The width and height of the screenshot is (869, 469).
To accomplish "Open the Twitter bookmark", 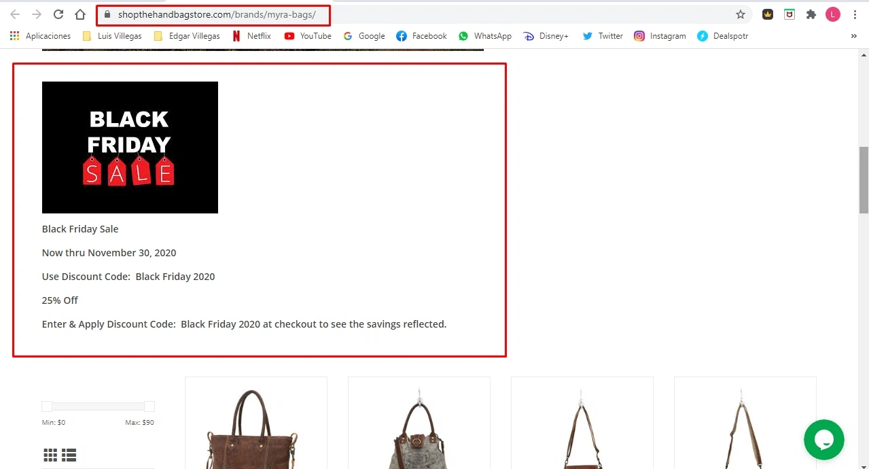I will pyautogui.click(x=603, y=36).
